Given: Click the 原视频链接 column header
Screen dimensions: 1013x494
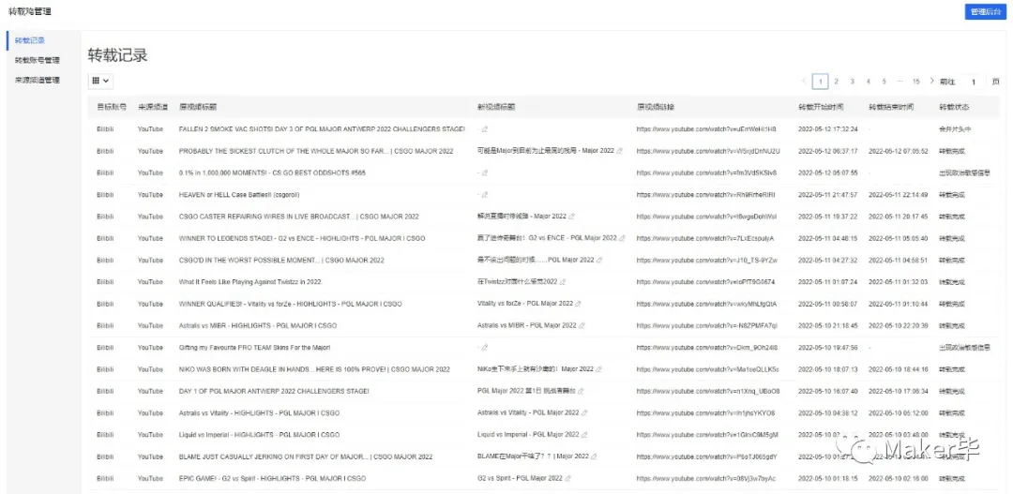Looking at the screenshot, I should click(x=656, y=107).
